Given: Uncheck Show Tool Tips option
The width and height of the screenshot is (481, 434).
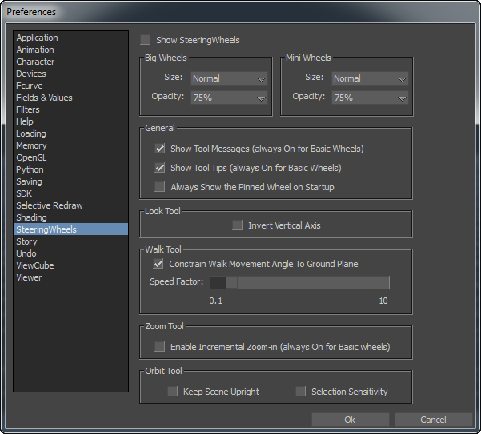Looking at the screenshot, I should [159, 168].
